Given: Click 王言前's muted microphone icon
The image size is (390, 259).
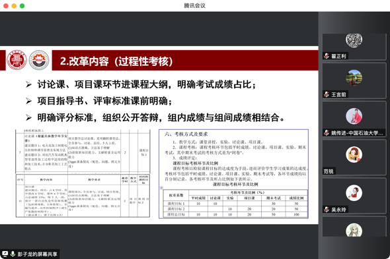Looking at the screenshot, I should (x=327, y=94).
